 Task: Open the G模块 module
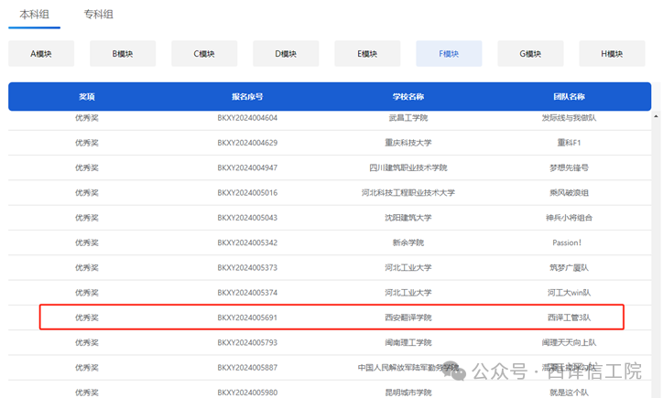(530, 54)
